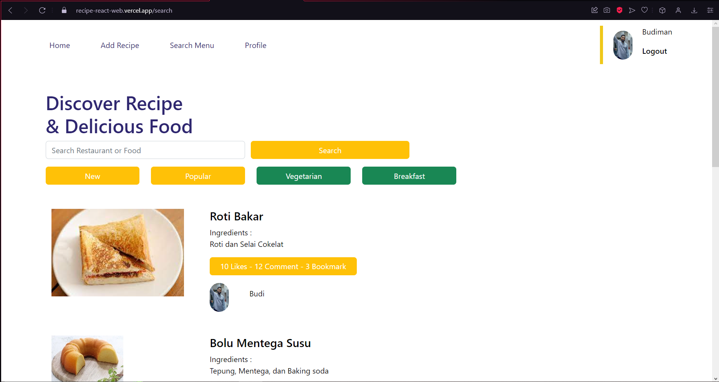The width and height of the screenshot is (719, 382).
Task: Open favorites via the heart icon
Action: point(644,10)
